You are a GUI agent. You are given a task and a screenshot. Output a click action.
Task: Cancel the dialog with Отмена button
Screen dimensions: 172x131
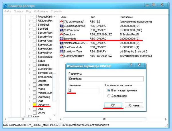(x=134, y=105)
